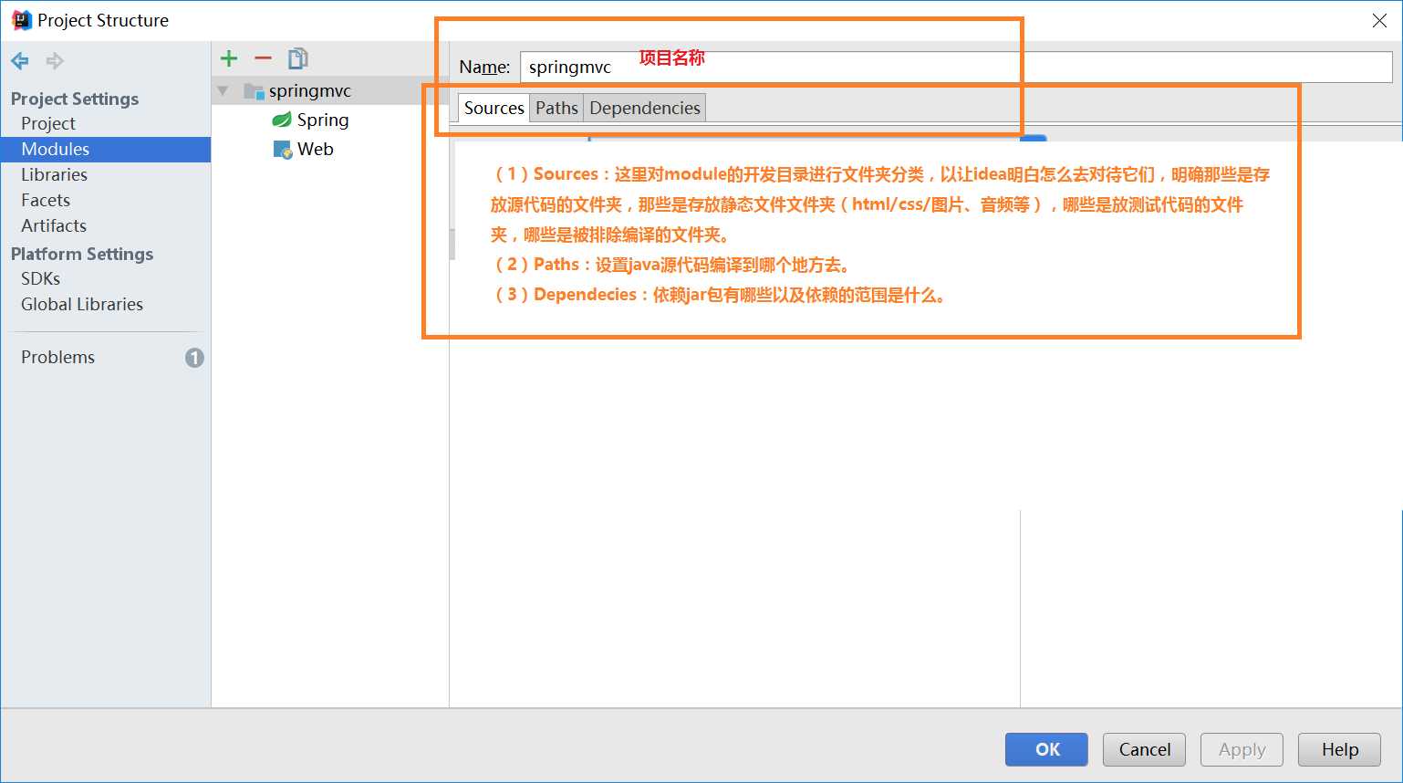Select Web facet under springmvc
Image resolution: width=1403 pixels, height=783 pixels.
coord(315,149)
